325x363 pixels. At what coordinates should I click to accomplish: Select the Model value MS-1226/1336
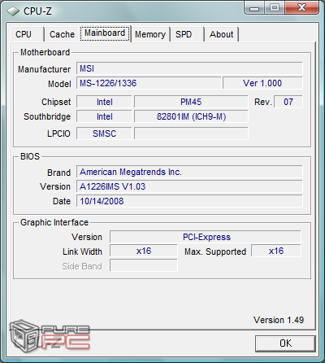point(149,83)
